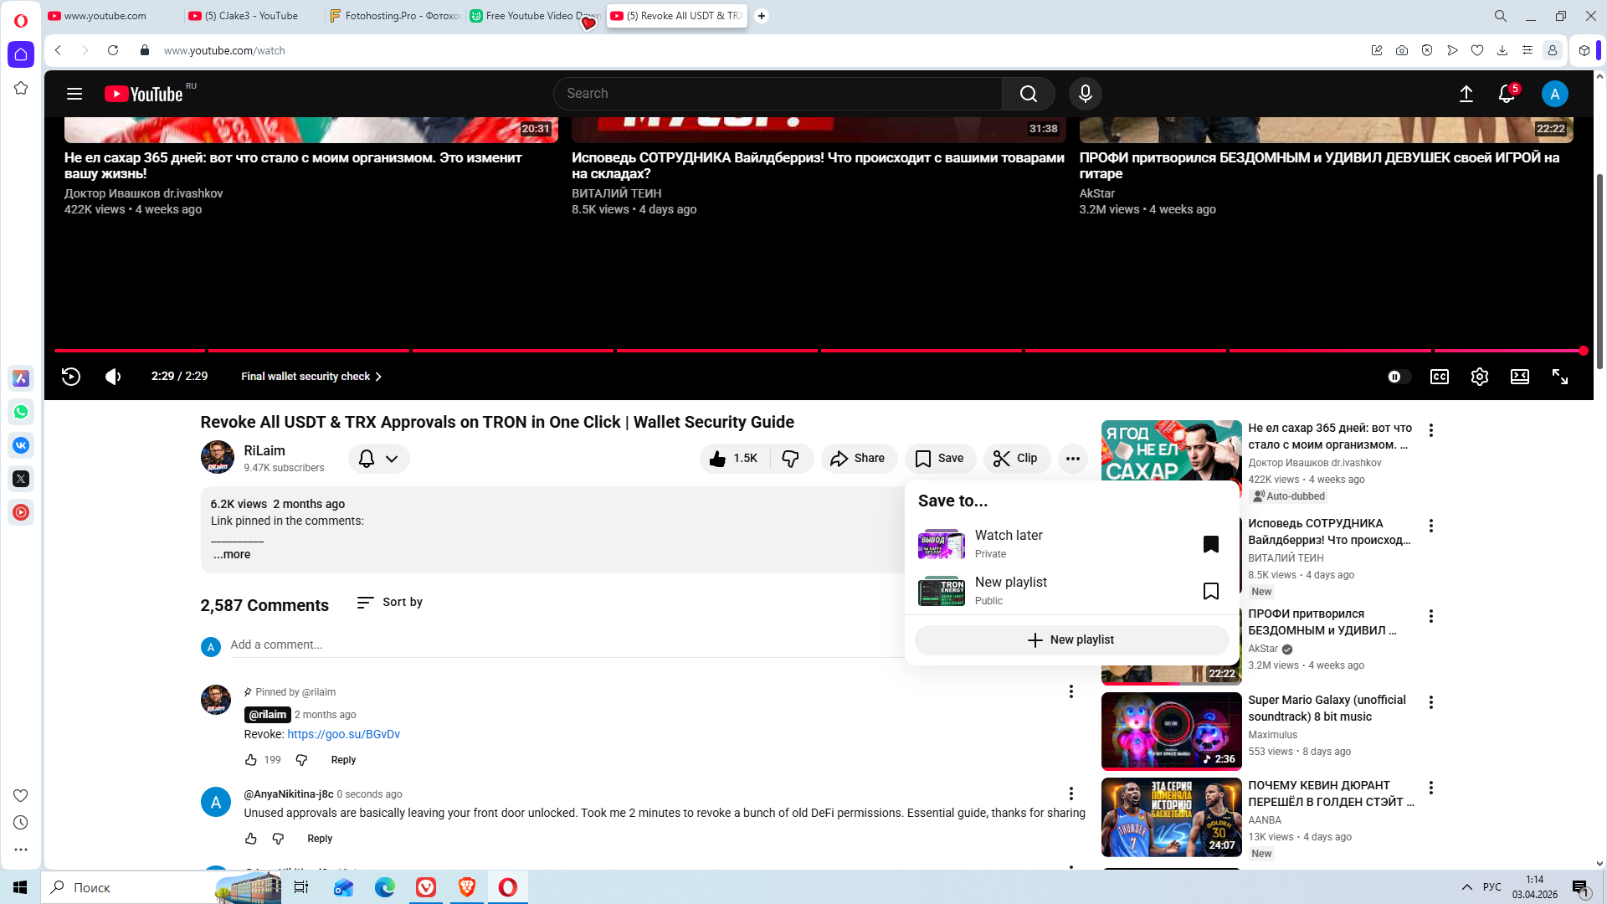This screenshot has height=904, width=1607.
Task: Save video to the Public New playlist
Action: (x=1210, y=591)
